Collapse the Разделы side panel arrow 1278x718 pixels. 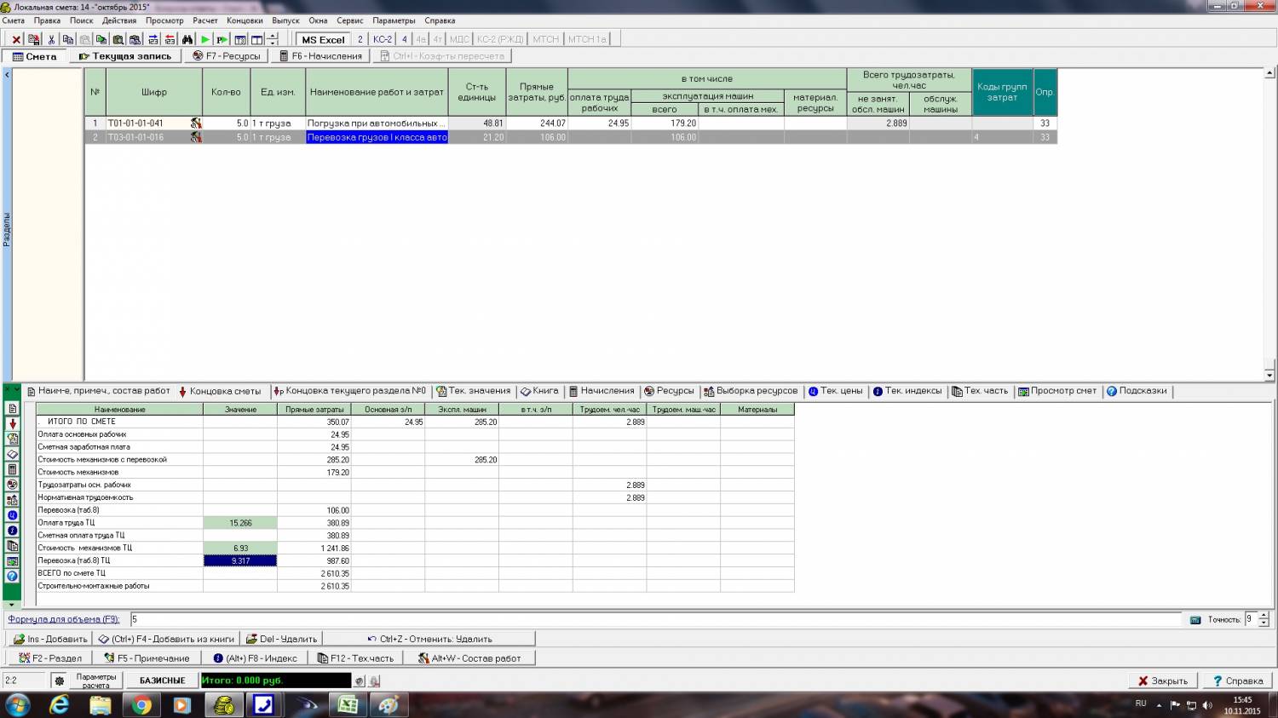[7, 75]
